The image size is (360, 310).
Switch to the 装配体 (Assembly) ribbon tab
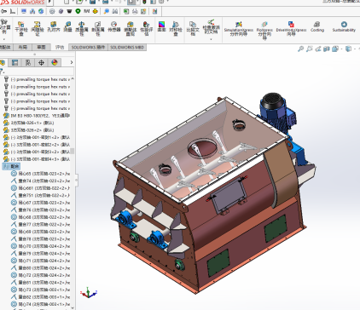tap(5, 47)
